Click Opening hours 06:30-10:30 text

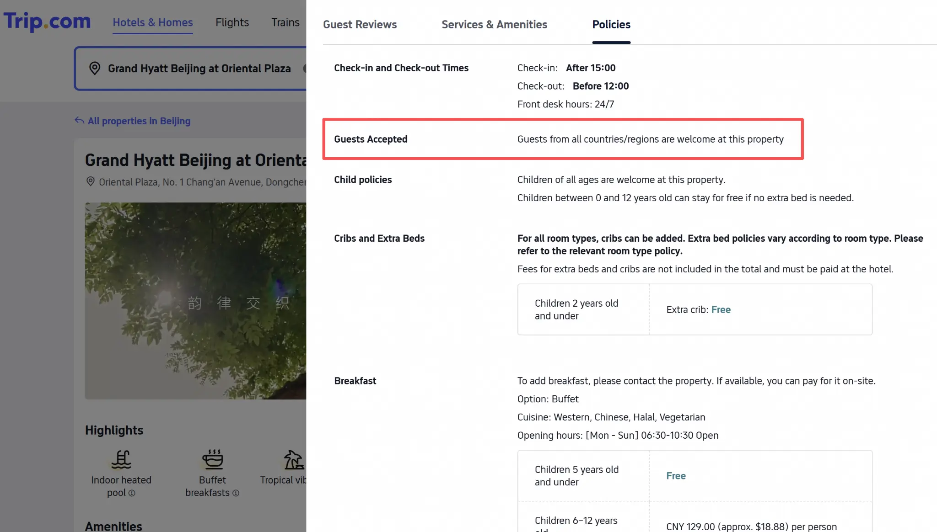pos(618,435)
